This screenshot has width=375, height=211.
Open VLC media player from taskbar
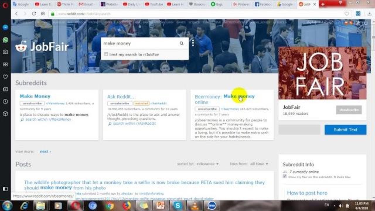[x=195, y=206]
